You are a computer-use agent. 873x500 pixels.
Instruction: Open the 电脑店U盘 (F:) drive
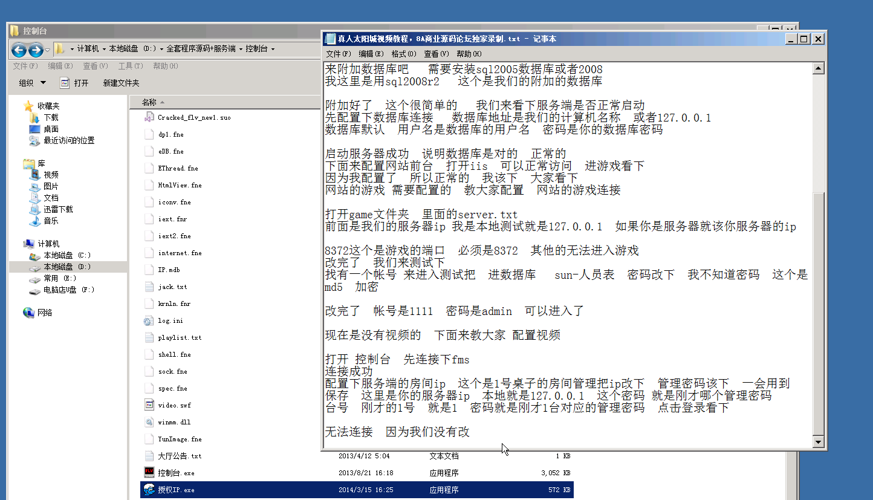pyautogui.click(x=68, y=290)
